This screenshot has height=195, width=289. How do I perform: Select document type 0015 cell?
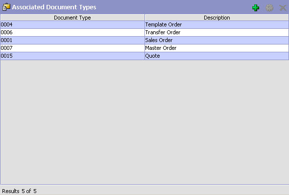point(72,56)
